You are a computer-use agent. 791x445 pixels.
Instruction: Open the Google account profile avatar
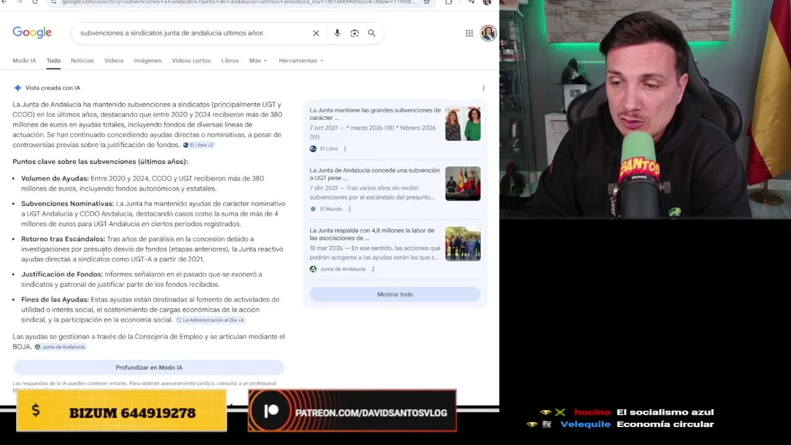488,33
